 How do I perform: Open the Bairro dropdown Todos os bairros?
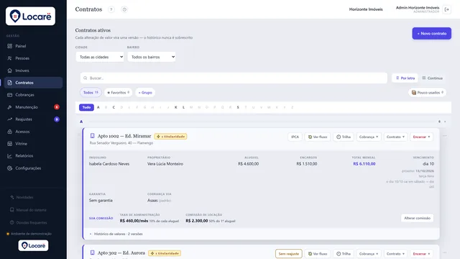tap(152, 57)
